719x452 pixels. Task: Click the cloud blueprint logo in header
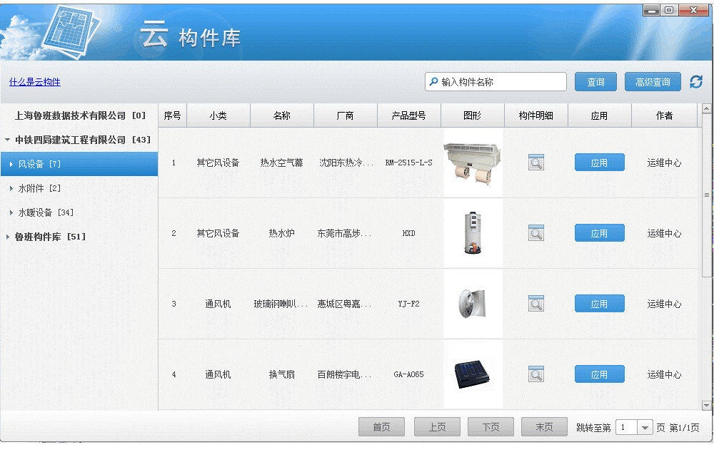coord(71,31)
